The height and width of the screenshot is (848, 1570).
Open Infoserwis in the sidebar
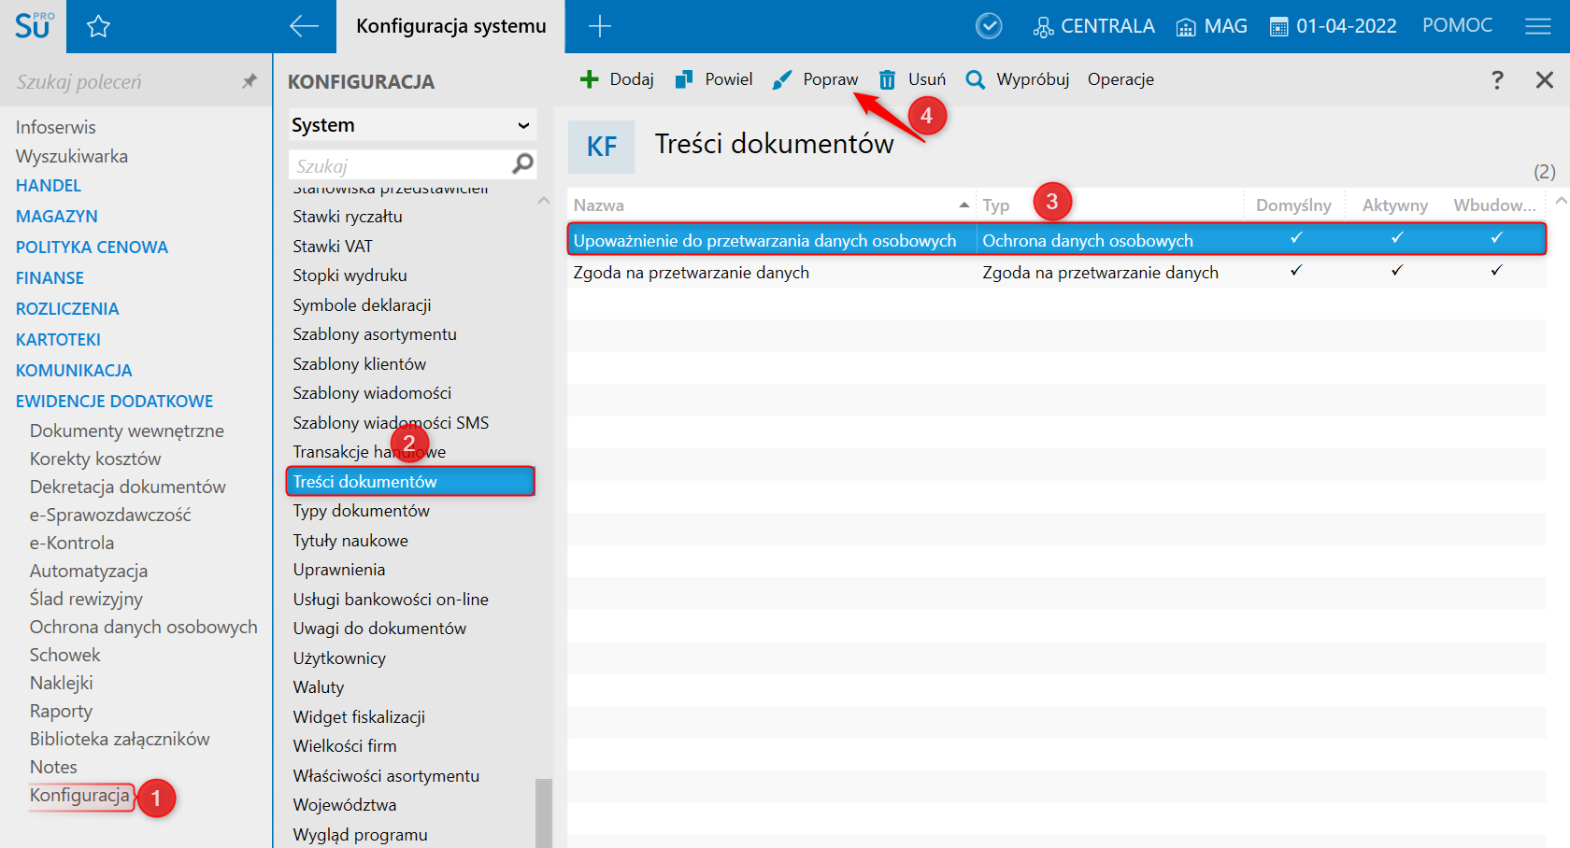(x=55, y=127)
